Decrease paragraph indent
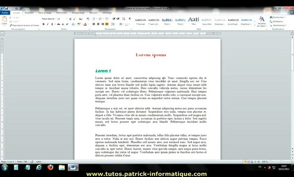The height and width of the screenshot is (177, 294). [x=114, y=19]
